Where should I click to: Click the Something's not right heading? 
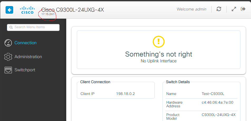tap(158, 54)
